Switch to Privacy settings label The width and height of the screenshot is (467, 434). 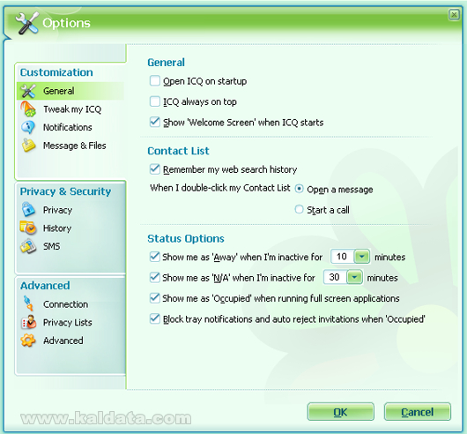pyautogui.click(x=58, y=210)
